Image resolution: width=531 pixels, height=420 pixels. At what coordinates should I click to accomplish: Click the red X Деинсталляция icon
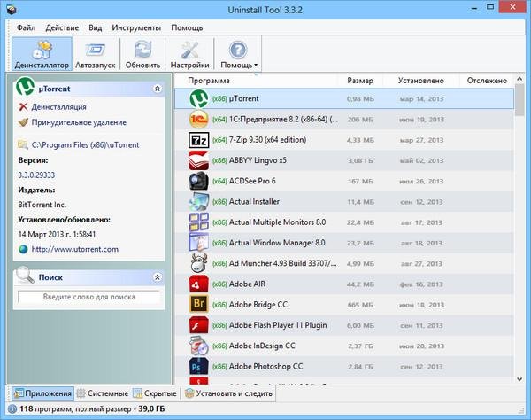23,107
